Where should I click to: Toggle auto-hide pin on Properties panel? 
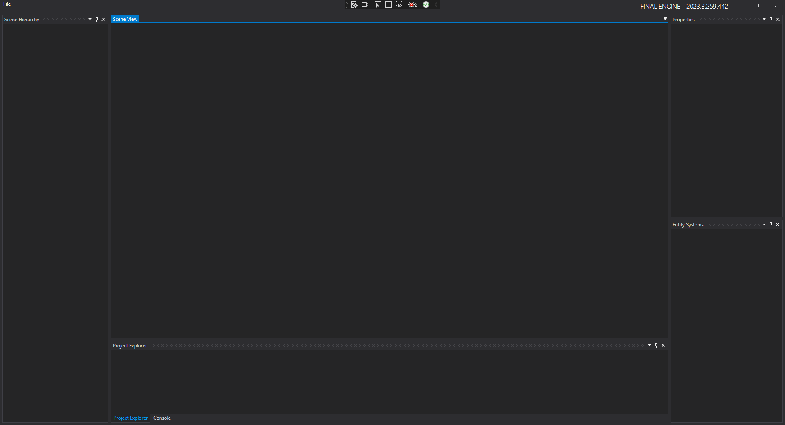point(771,19)
